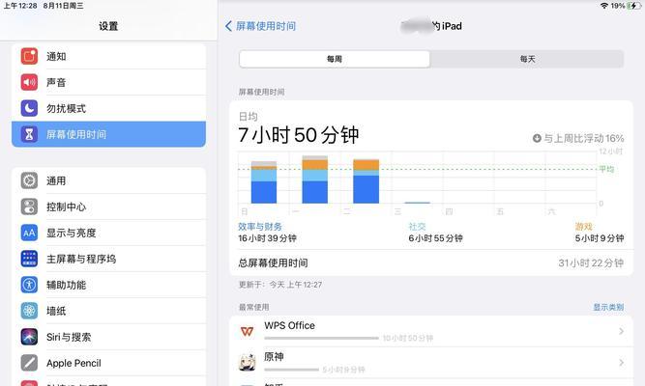This screenshot has width=645, height=386.
Task: Select the 屏幕使用时间 sidebar row
Action: point(108,134)
